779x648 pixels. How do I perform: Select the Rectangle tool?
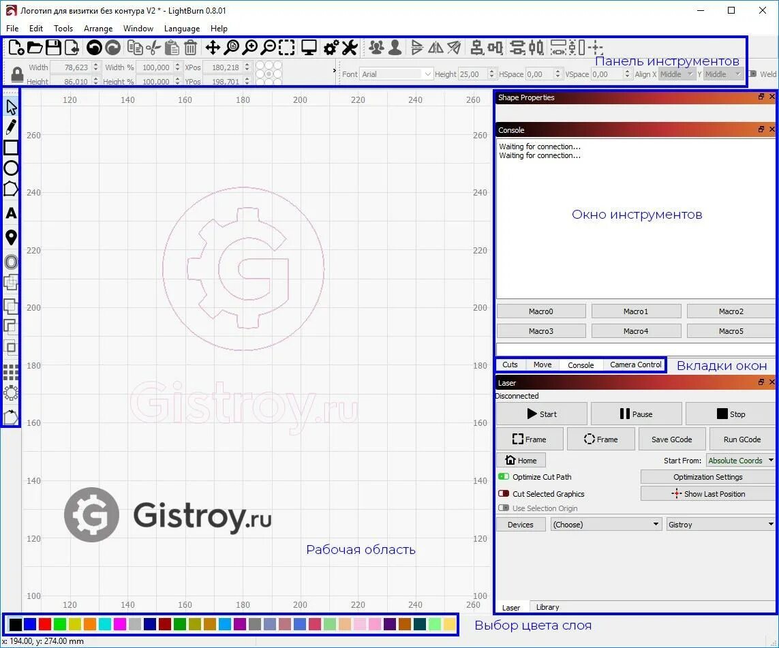(x=11, y=147)
